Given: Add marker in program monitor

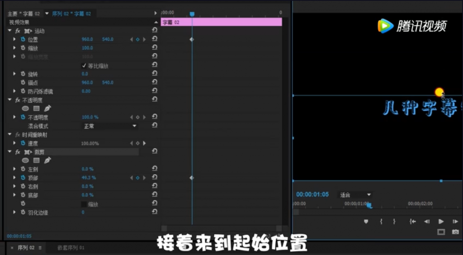Looking at the screenshot, I should (366, 222).
